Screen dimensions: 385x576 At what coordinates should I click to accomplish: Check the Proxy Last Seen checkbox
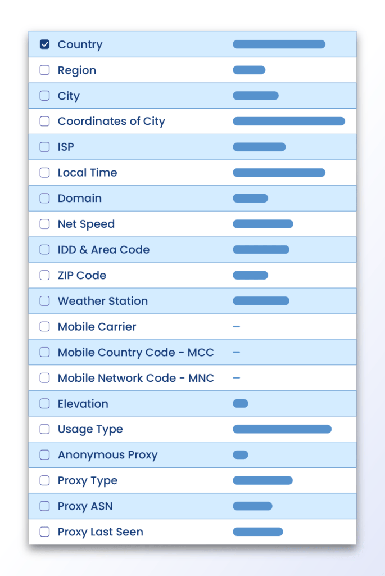click(x=44, y=532)
